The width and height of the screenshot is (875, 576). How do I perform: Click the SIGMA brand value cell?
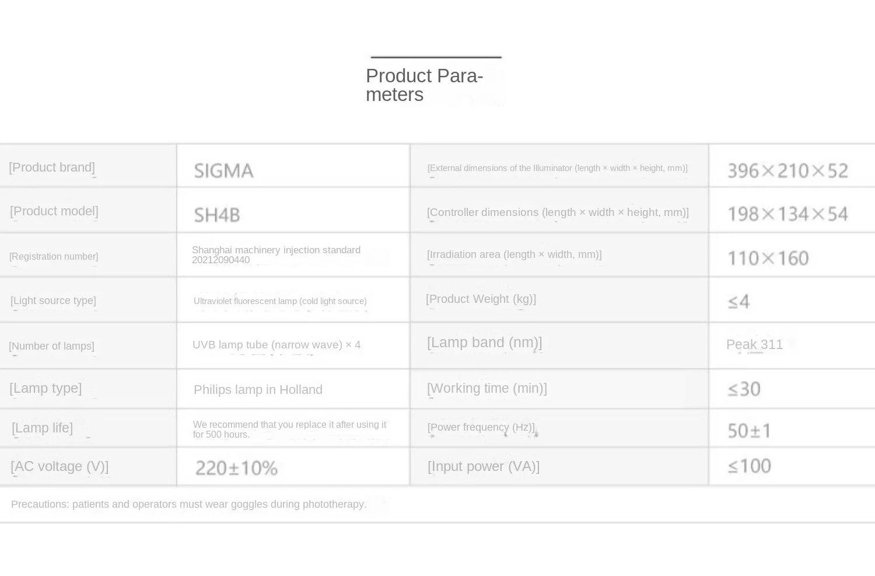coord(224,171)
